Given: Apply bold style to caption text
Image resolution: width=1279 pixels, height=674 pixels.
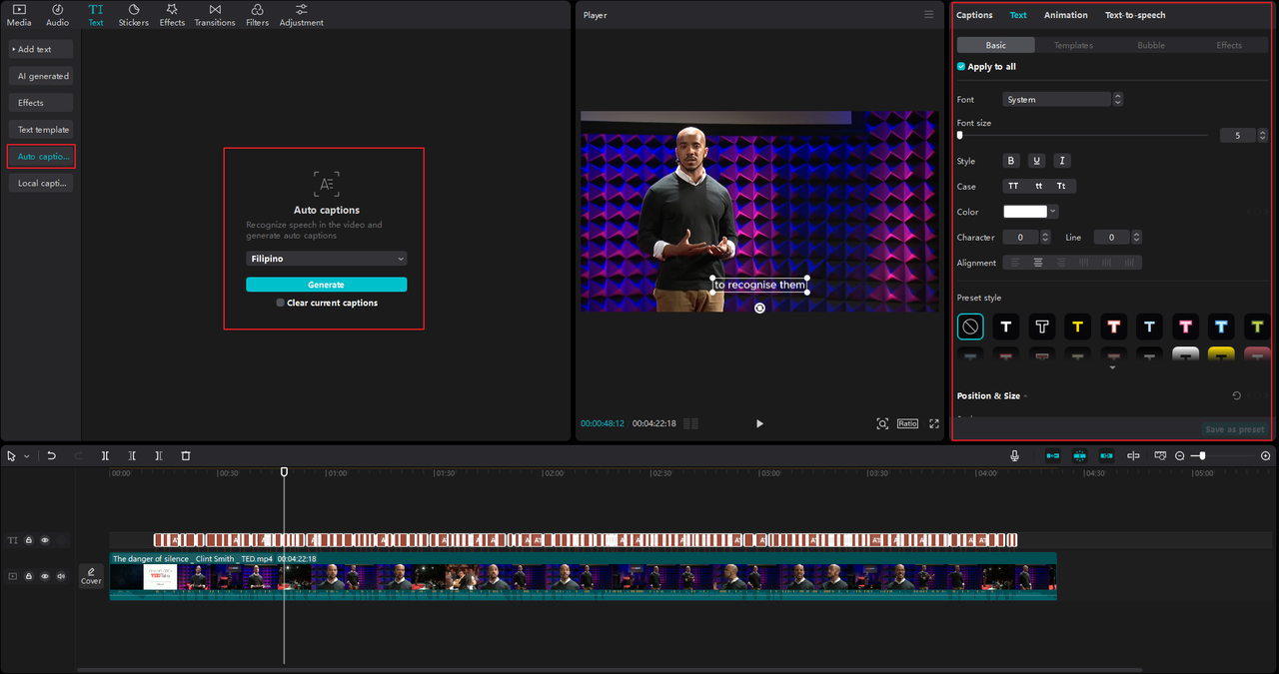Looking at the screenshot, I should tap(1010, 161).
